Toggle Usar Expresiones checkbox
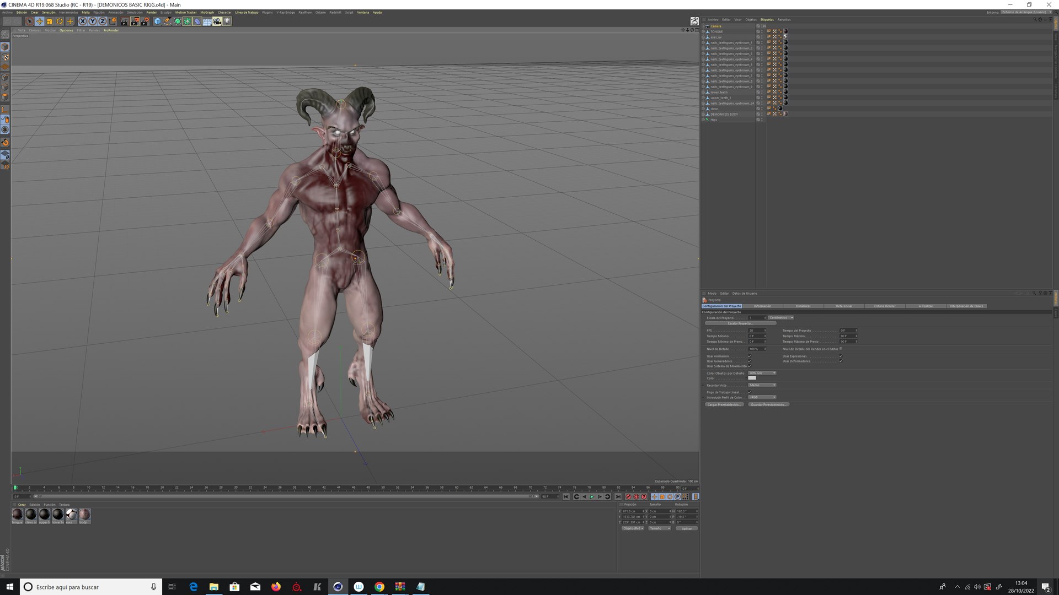Image resolution: width=1059 pixels, height=595 pixels. click(841, 356)
